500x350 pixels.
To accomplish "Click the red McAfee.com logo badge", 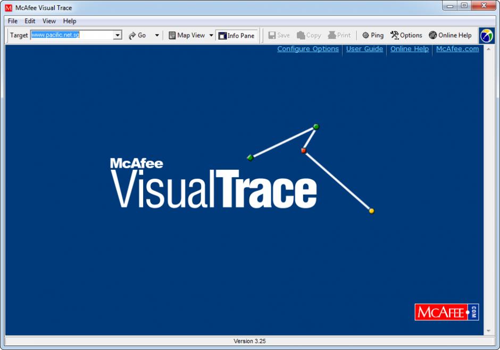I will click(x=446, y=312).
